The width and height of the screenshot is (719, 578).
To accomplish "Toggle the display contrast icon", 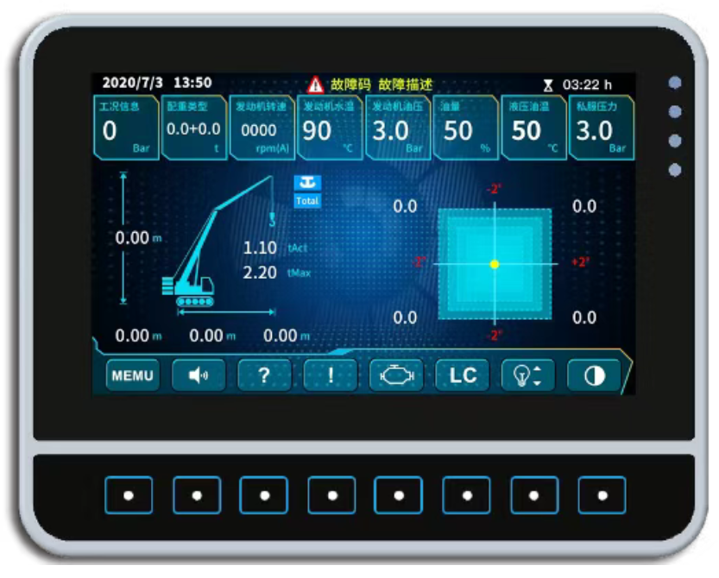I will 594,375.
